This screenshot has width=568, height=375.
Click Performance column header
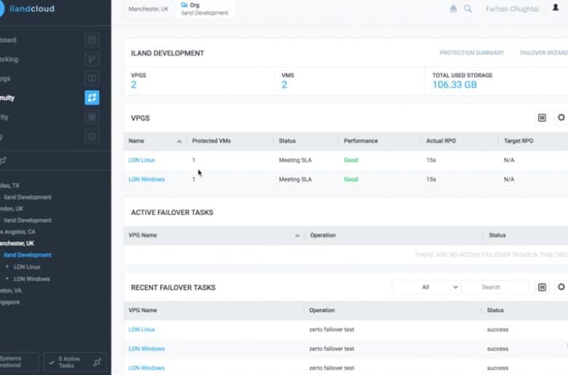tap(360, 141)
